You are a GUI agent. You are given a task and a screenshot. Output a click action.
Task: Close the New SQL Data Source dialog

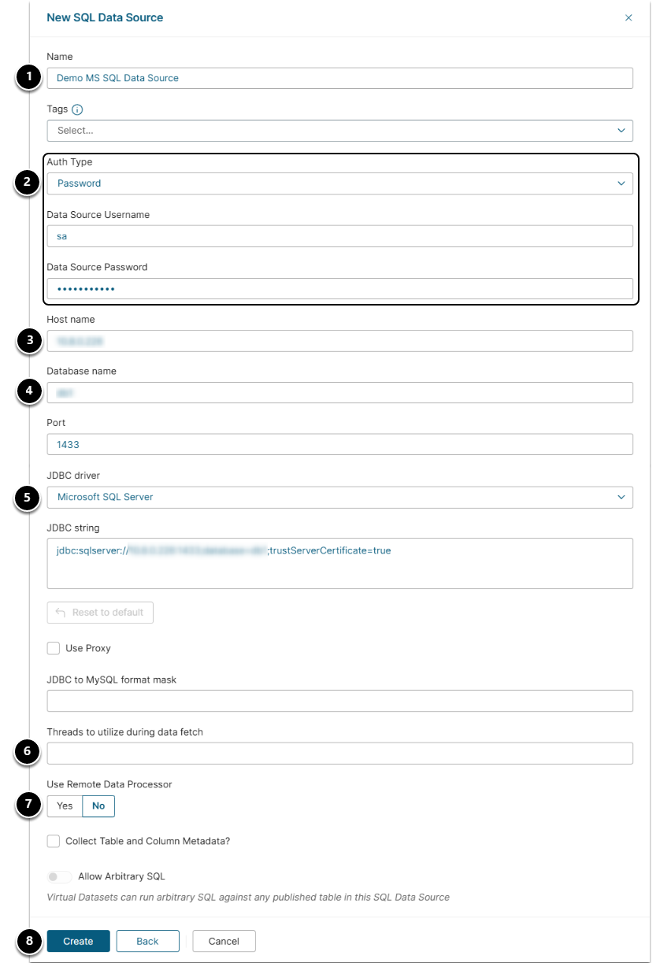[x=628, y=17]
